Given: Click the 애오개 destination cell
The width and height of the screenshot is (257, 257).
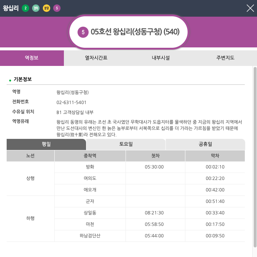Looking at the screenshot, I should click(x=90, y=190).
